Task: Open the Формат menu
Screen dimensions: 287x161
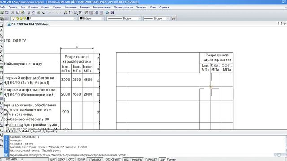Action: [x=45, y=7]
